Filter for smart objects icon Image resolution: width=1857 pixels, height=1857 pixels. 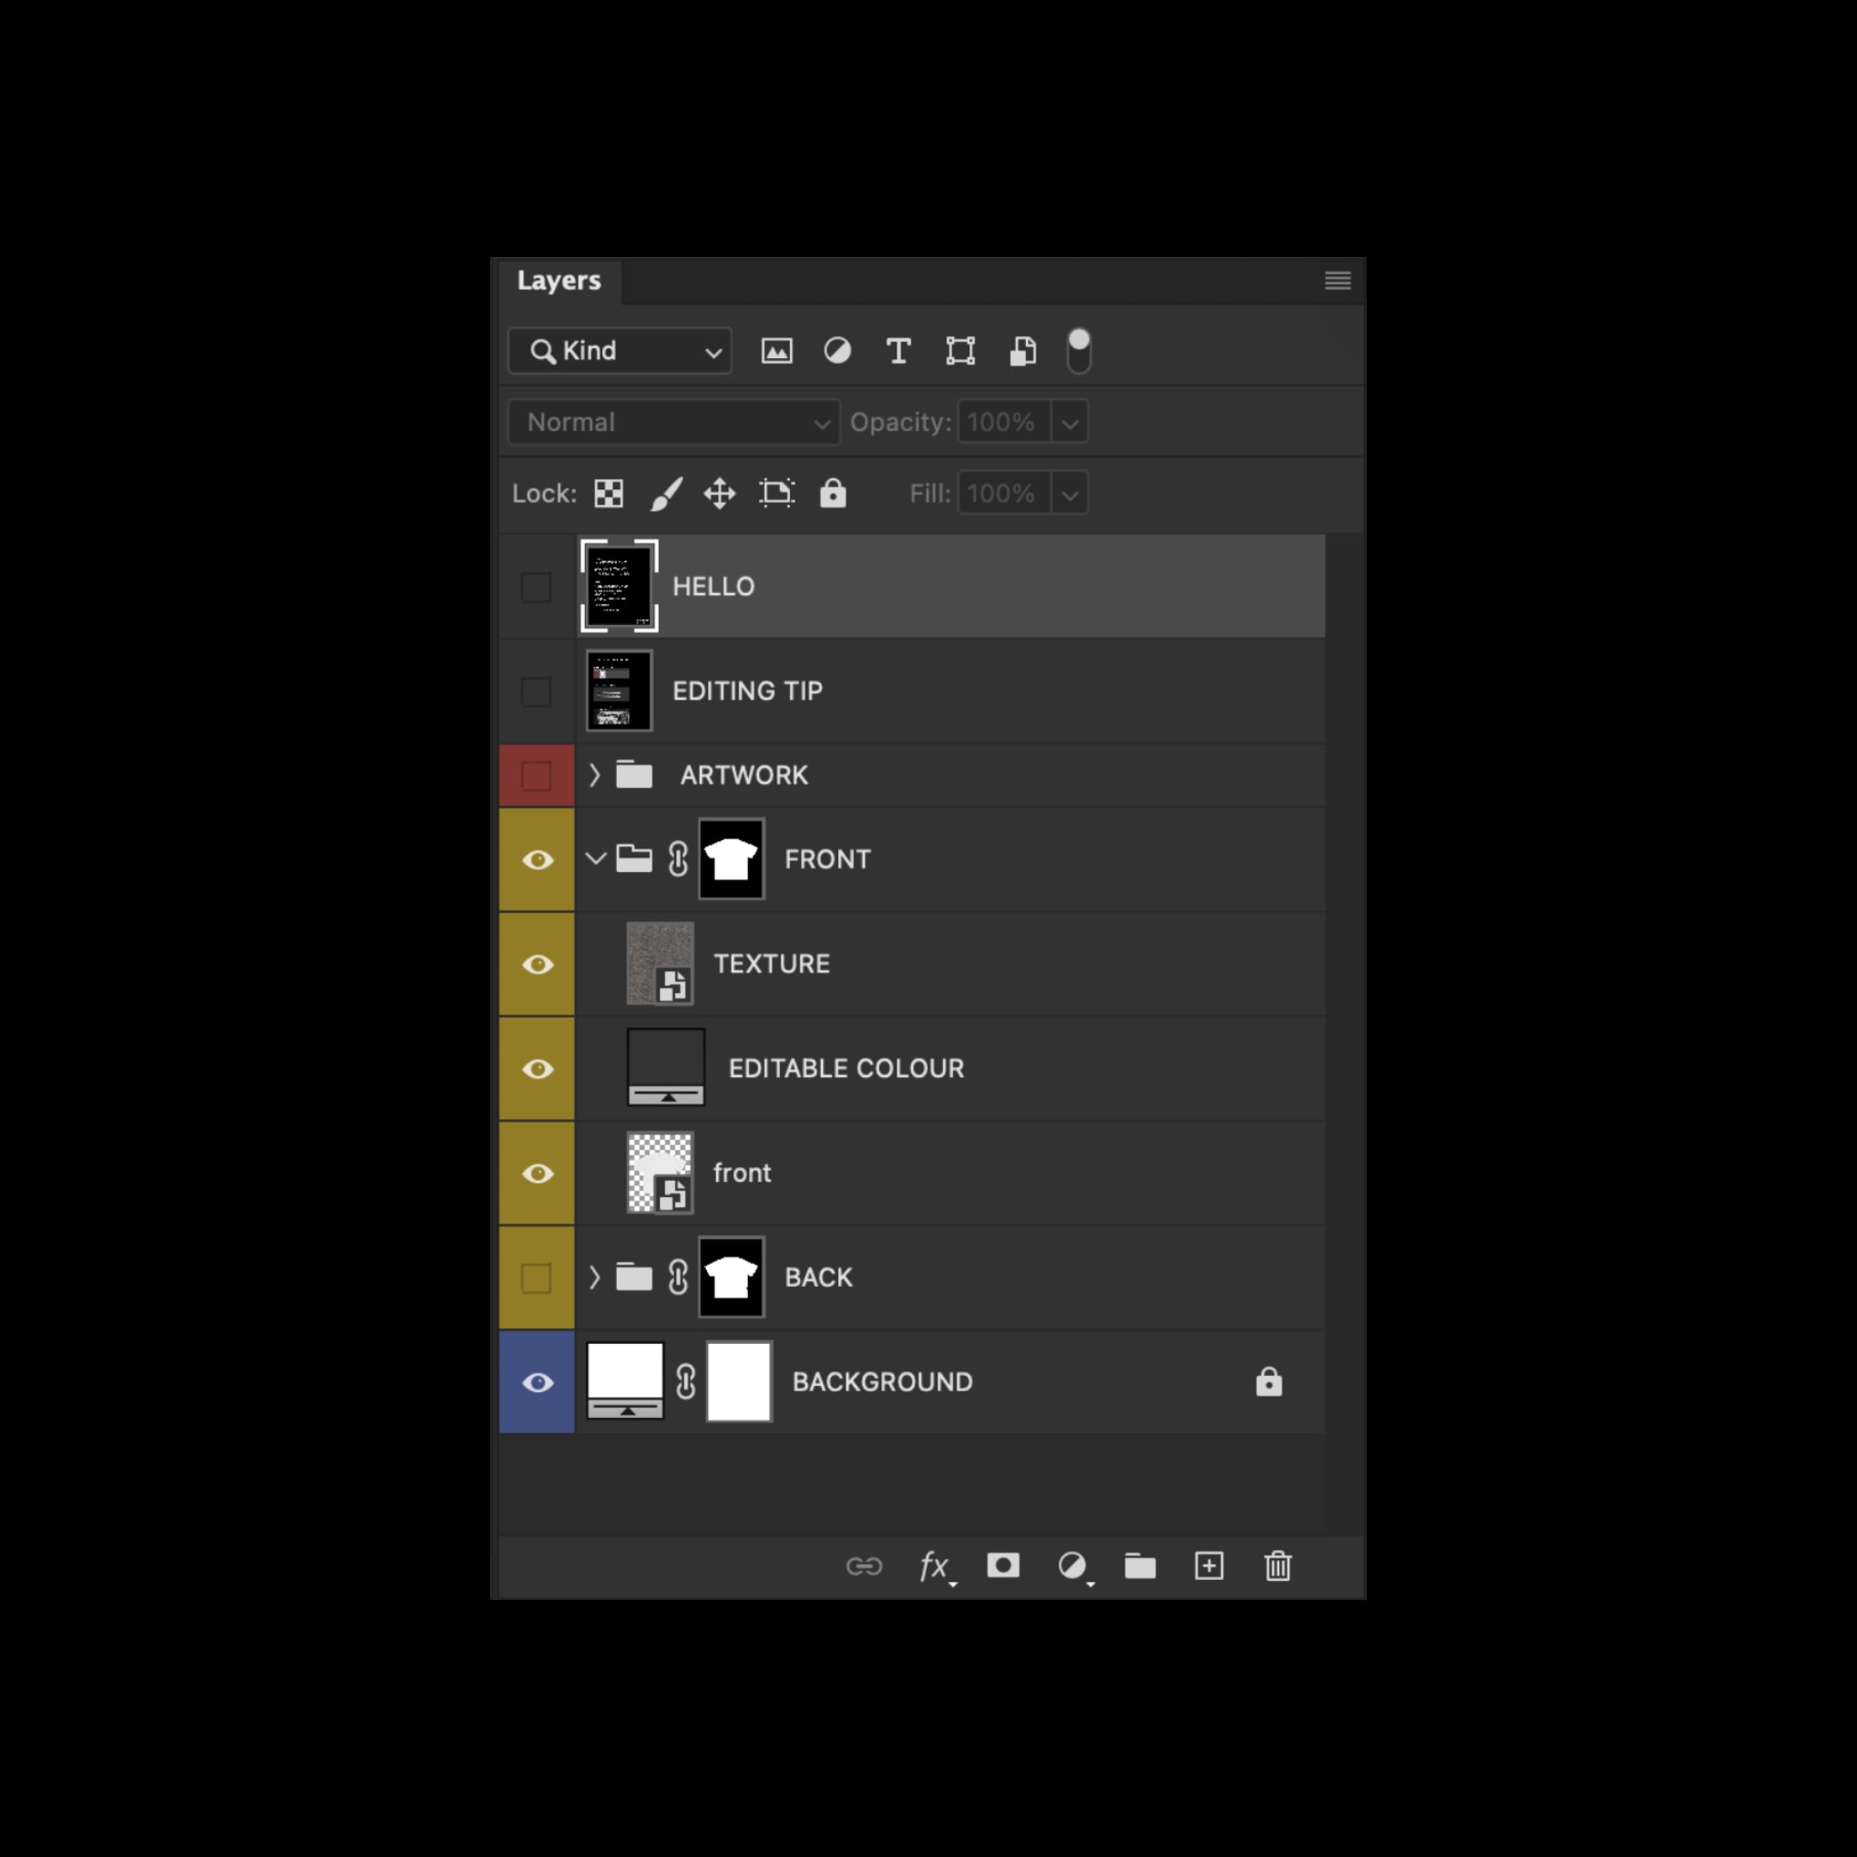pyautogui.click(x=1022, y=351)
